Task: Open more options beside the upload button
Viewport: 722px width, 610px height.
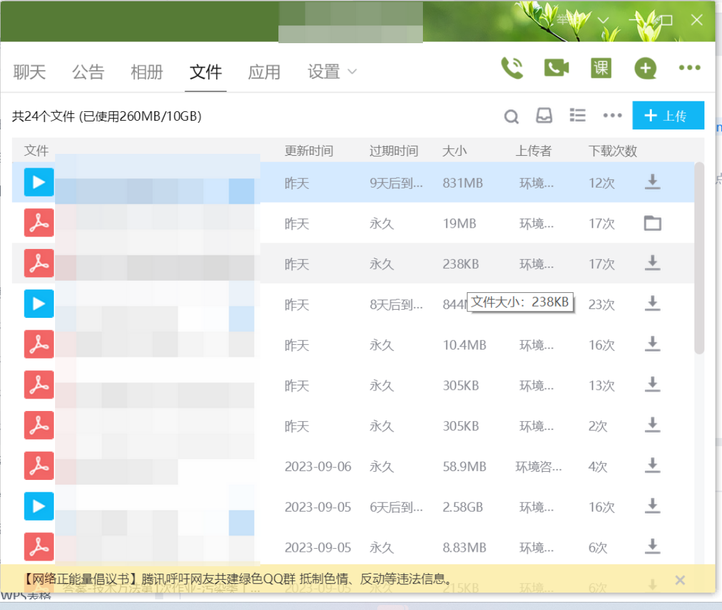Action: pyautogui.click(x=612, y=116)
